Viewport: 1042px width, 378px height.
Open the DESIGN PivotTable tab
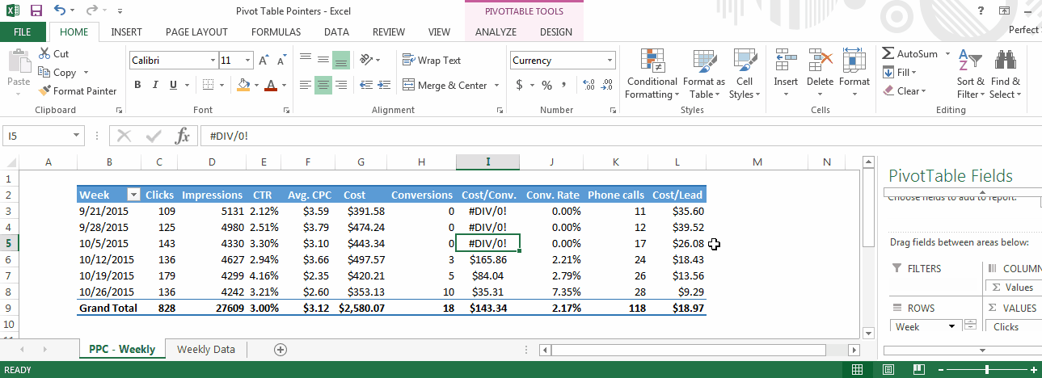coord(556,32)
